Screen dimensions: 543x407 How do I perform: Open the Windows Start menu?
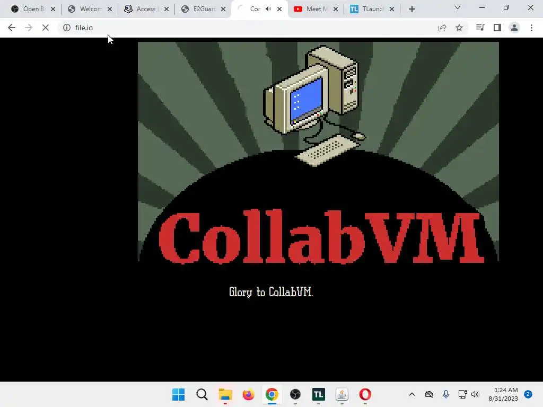point(179,394)
